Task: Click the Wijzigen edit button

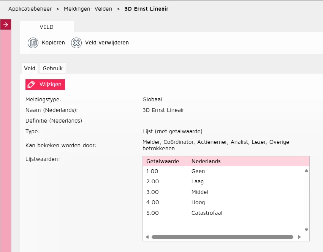Action: click(x=45, y=85)
